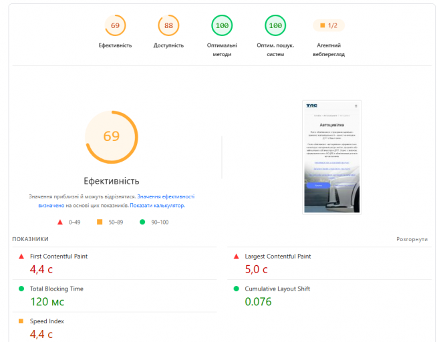Viewport: 437px width, 342px height.
Task: Click the large 69 performance gauge
Action: (x=112, y=137)
